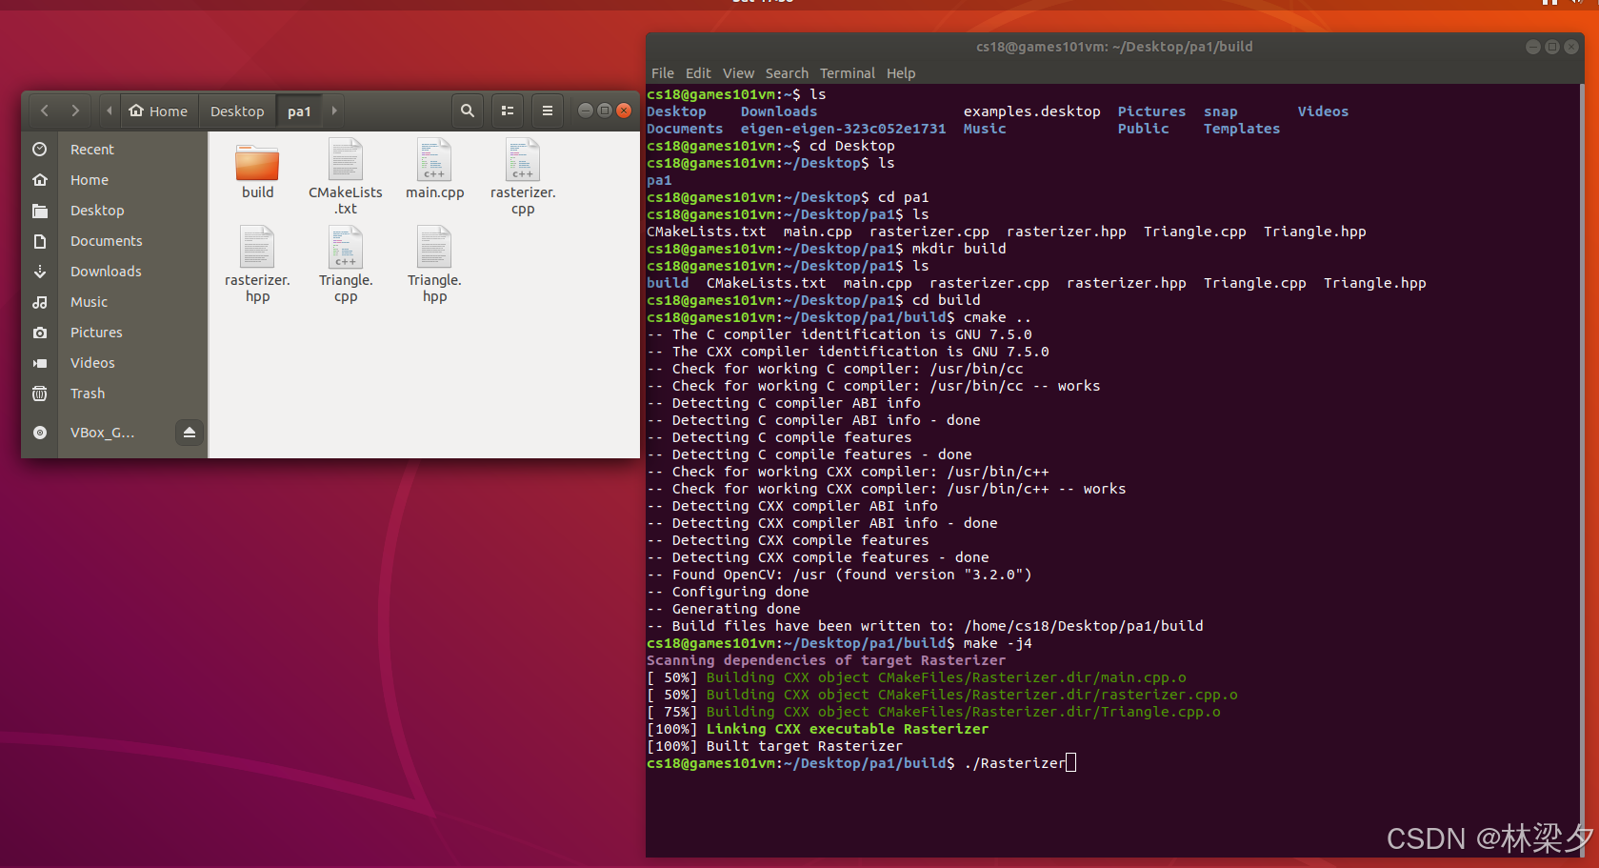Click the Trash bin icon in sidebar
Viewport: 1599px width, 868px height.
click(x=40, y=394)
